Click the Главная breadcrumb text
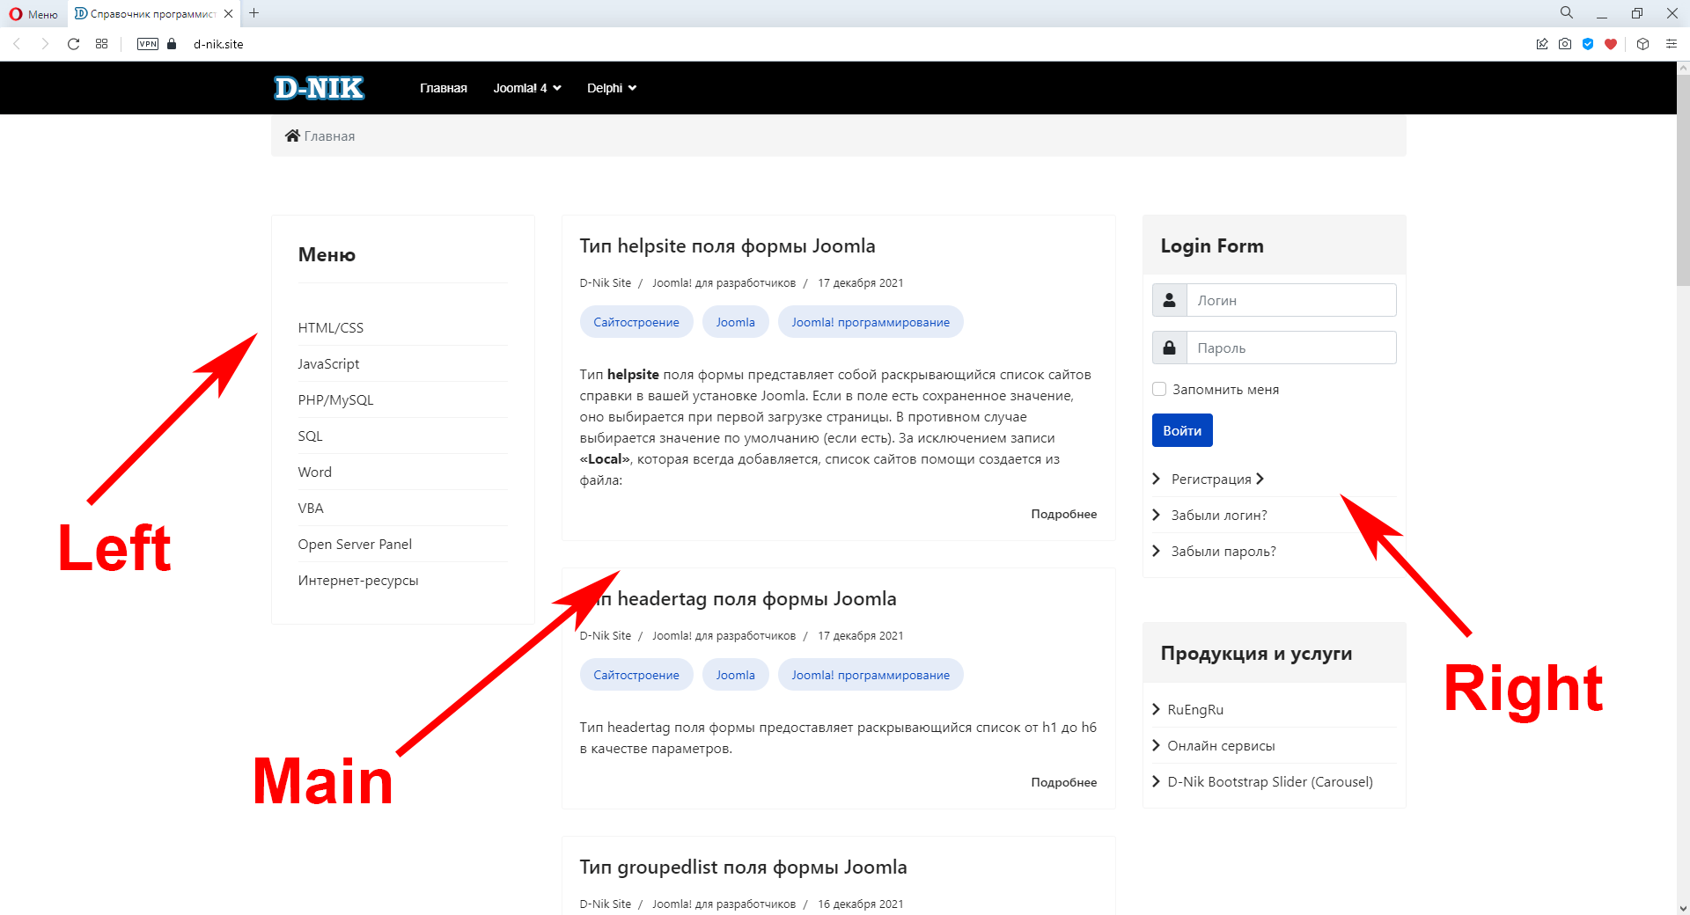This screenshot has height=915, width=1690. [x=329, y=135]
